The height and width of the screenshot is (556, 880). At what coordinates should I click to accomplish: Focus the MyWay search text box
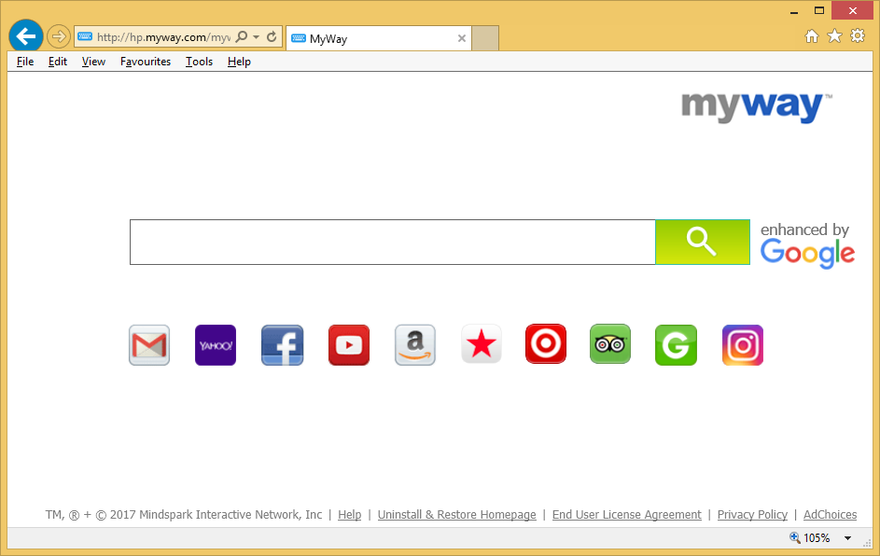click(x=392, y=243)
